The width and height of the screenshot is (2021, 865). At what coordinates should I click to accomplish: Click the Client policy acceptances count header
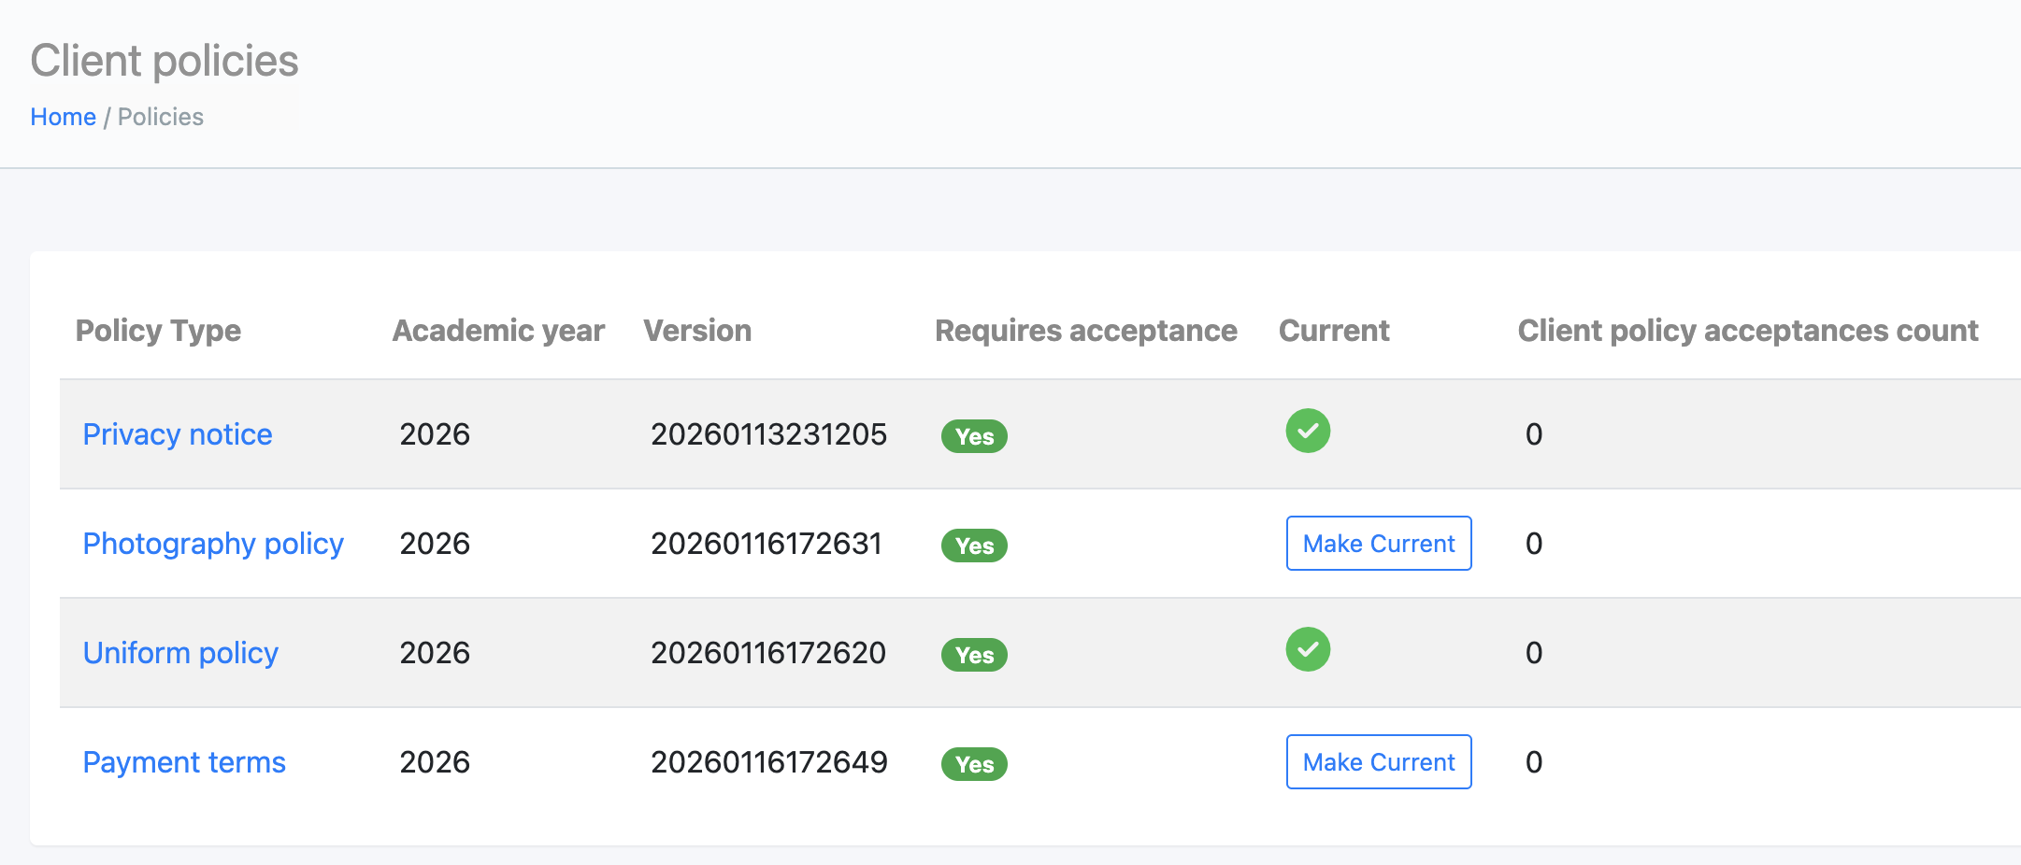pos(1748,331)
